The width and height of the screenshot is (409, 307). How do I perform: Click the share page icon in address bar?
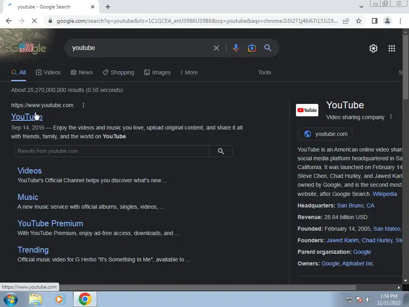[x=346, y=21]
